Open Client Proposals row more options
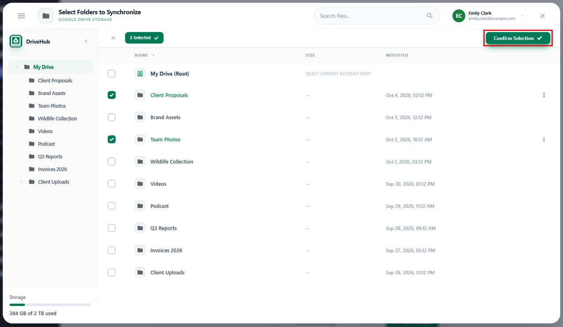 point(544,95)
